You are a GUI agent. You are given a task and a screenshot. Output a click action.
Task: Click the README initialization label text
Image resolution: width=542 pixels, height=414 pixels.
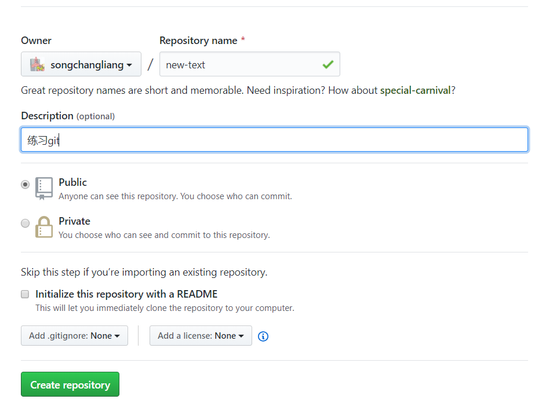pos(126,294)
